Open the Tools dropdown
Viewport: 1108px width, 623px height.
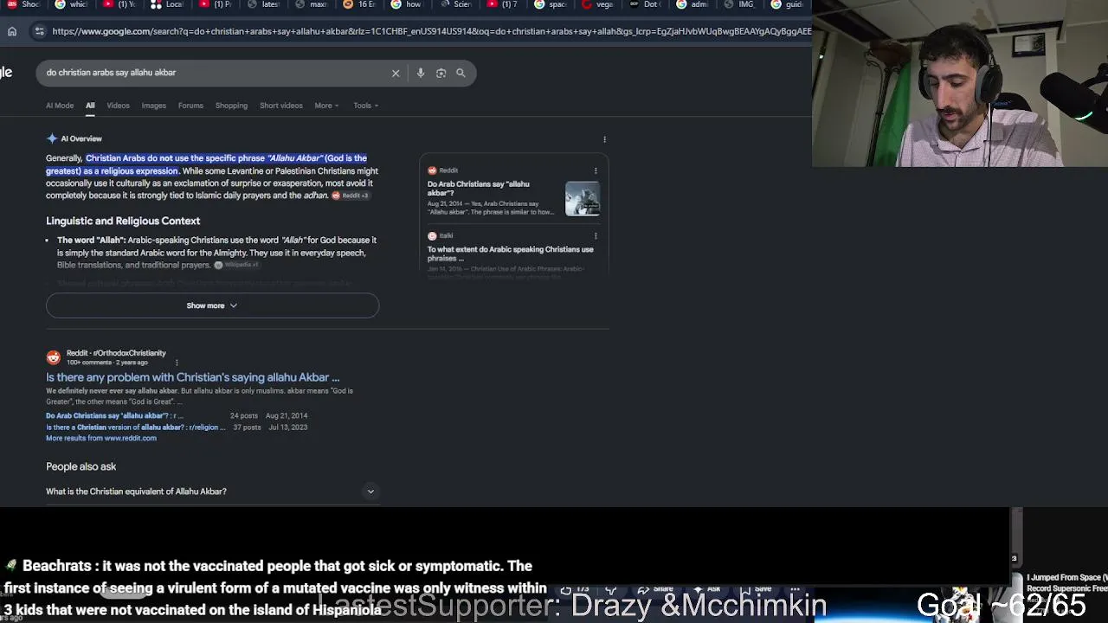coord(365,106)
